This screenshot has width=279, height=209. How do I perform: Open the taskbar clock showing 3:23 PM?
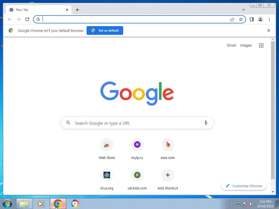click(265, 204)
